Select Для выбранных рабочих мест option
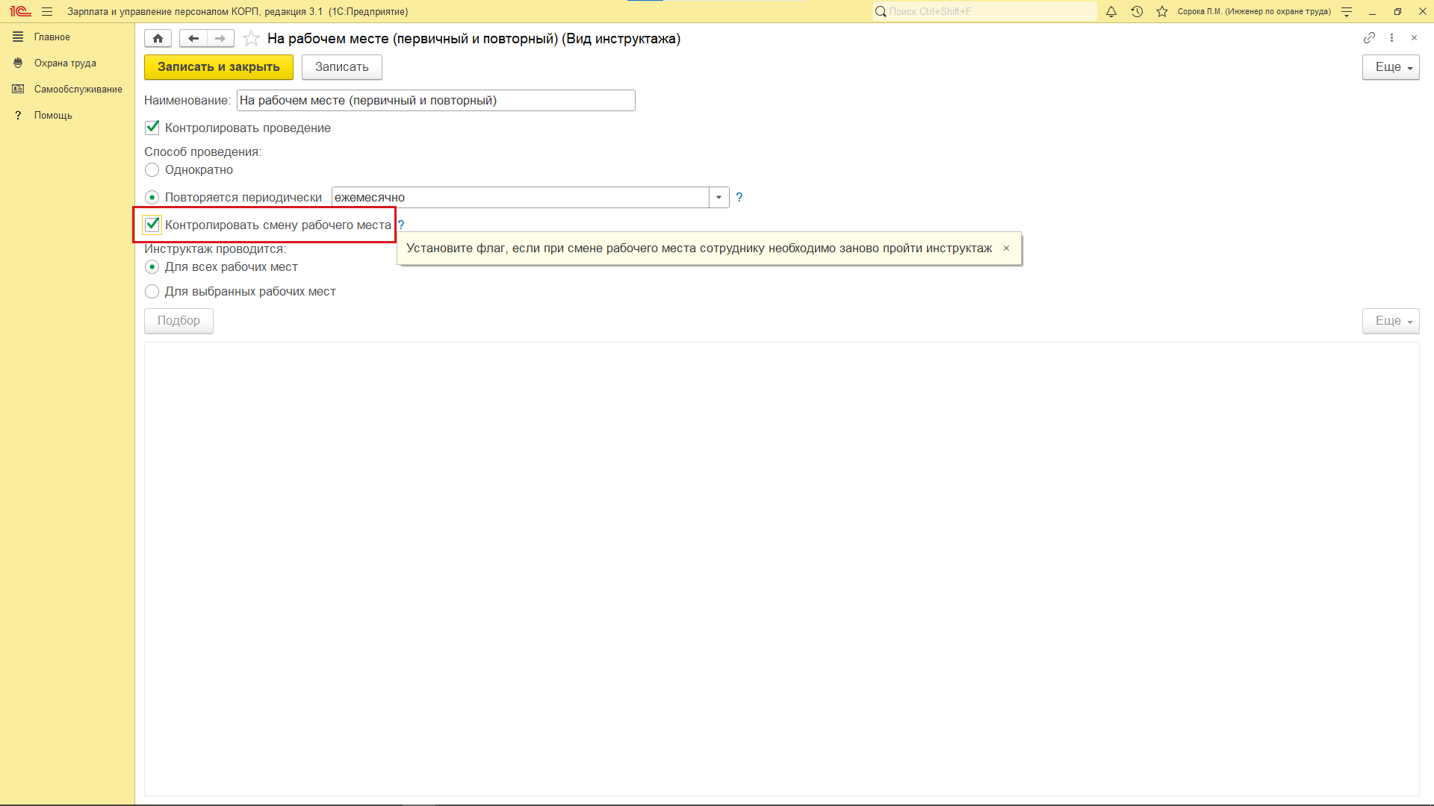Viewport: 1434px width, 806px height. click(152, 292)
